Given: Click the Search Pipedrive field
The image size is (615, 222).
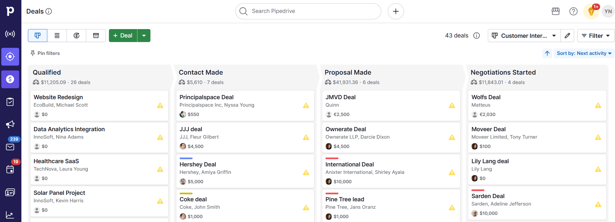Looking at the screenshot, I should click(x=308, y=11).
